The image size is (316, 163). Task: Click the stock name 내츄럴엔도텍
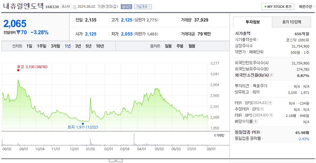(x=24, y=6)
